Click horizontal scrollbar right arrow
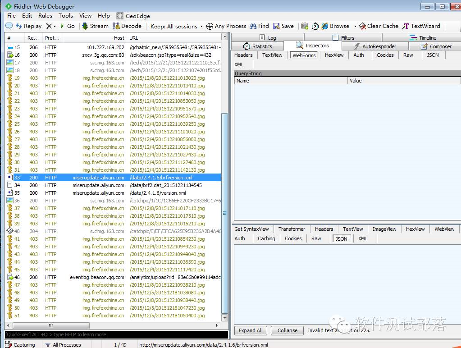 pyautogui.click(x=217, y=325)
